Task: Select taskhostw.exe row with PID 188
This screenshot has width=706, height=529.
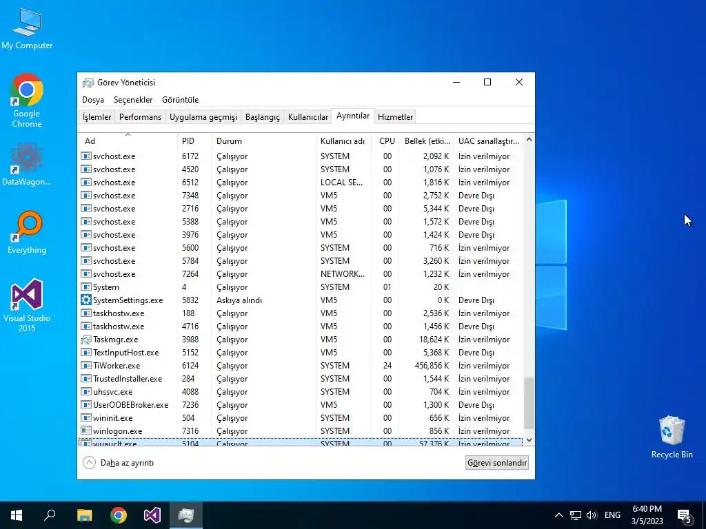Action: tap(301, 313)
